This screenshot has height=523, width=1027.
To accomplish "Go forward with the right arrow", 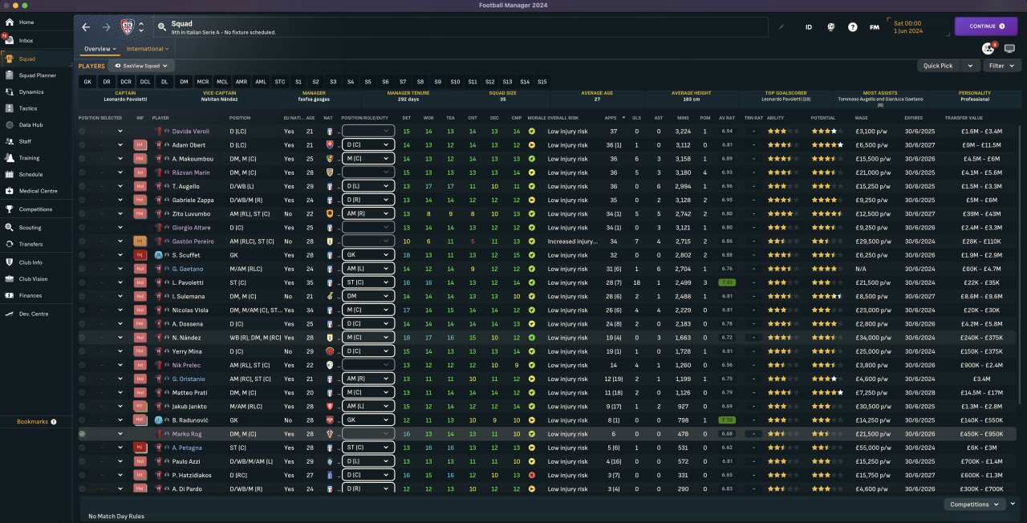I will (106, 26).
